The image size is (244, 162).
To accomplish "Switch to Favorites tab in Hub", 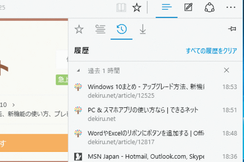I will pos(79,29).
